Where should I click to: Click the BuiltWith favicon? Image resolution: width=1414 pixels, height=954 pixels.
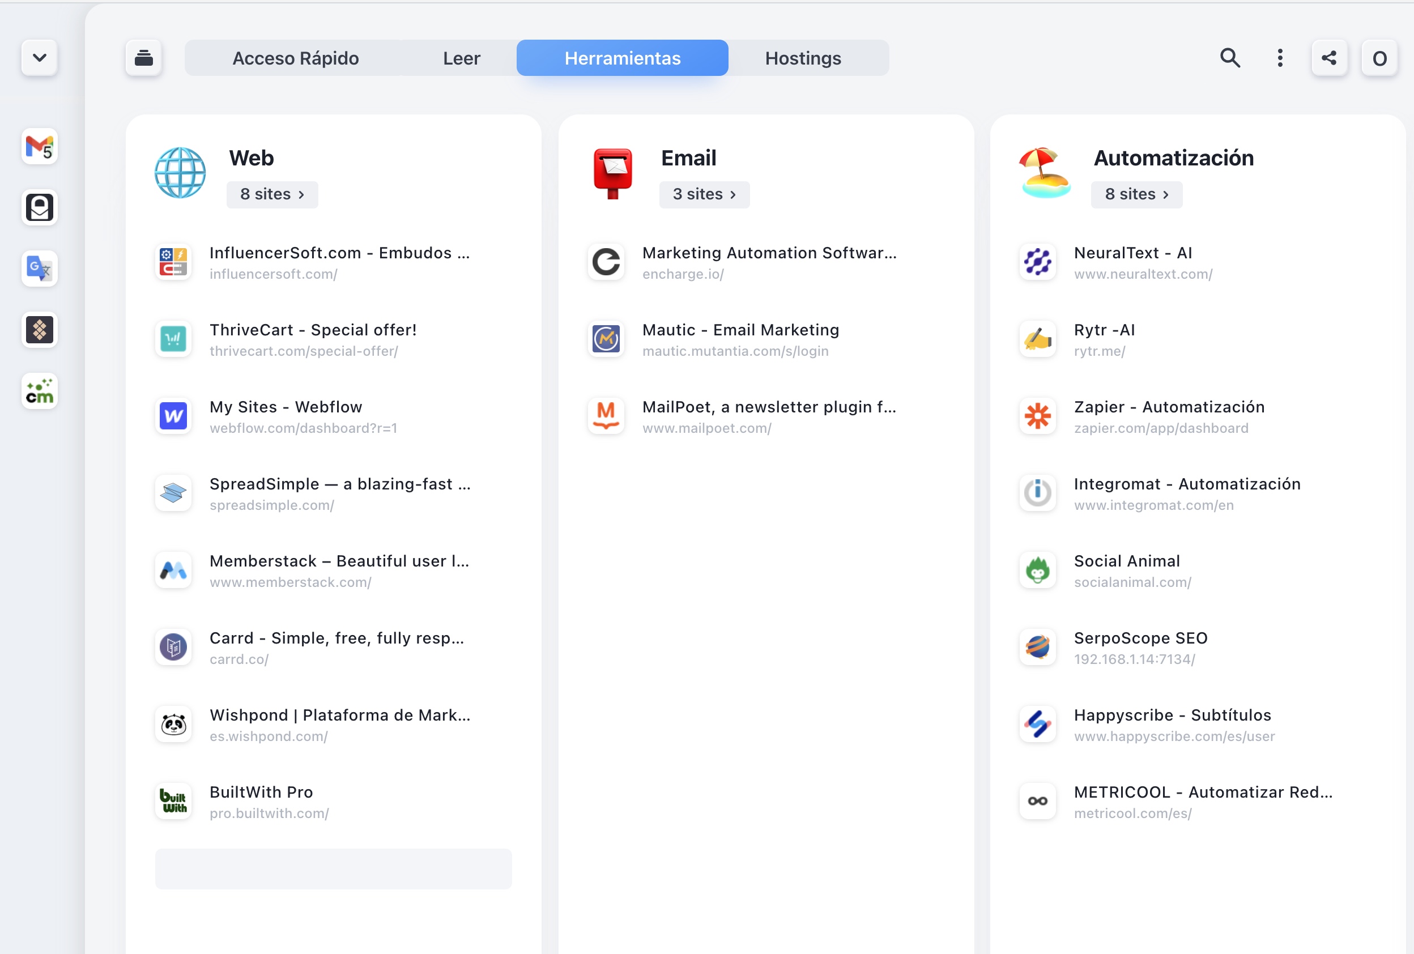[x=173, y=801]
